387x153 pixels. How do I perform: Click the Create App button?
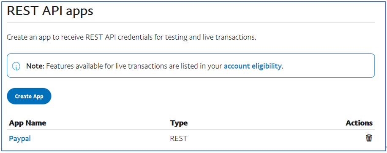(x=29, y=96)
